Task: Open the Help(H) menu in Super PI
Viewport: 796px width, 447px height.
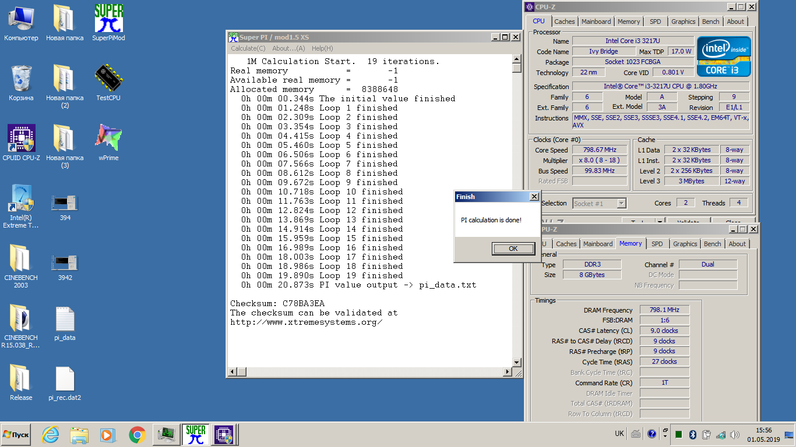Action: point(322,48)
